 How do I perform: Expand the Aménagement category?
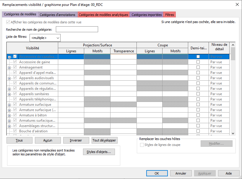[9, 68]
